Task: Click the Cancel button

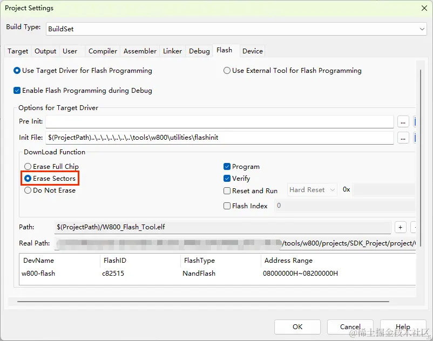Action: (350, 327)
